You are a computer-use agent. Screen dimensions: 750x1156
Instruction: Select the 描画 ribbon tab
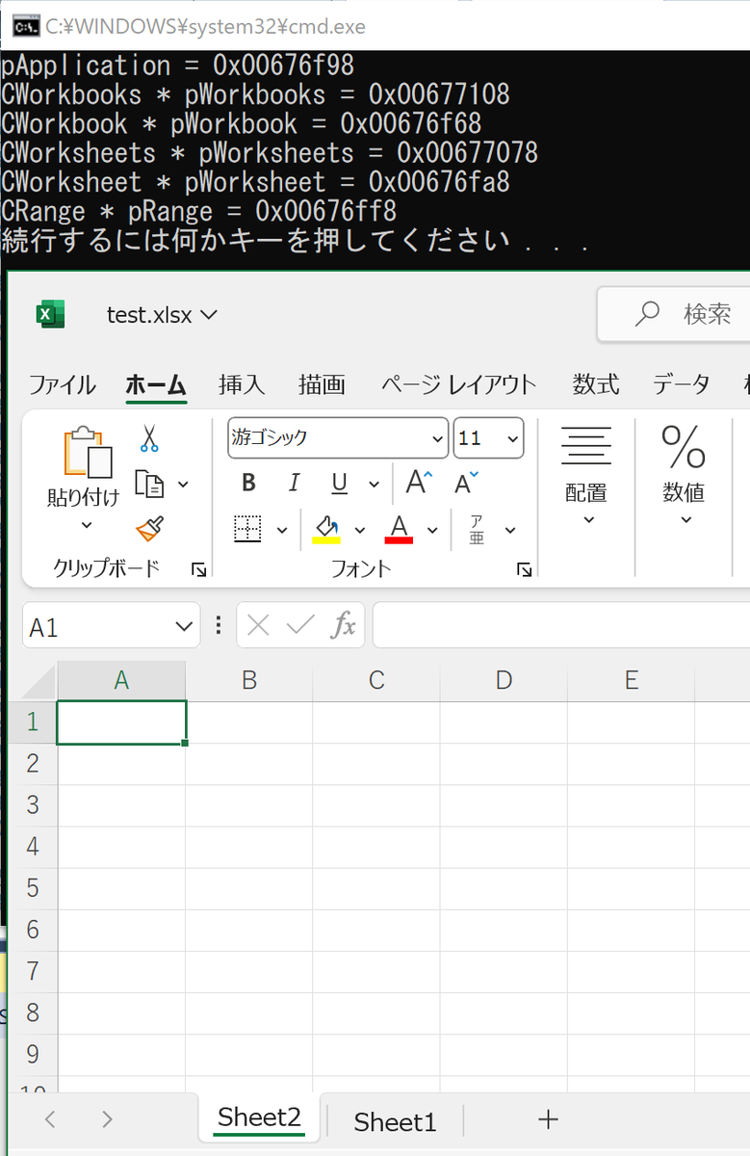[322, 384]
